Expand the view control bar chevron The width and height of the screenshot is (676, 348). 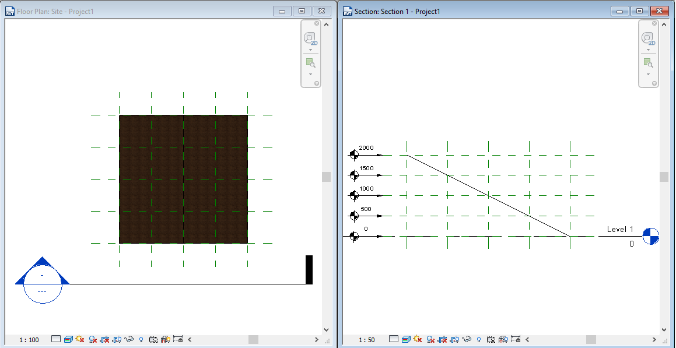[188, 339]
